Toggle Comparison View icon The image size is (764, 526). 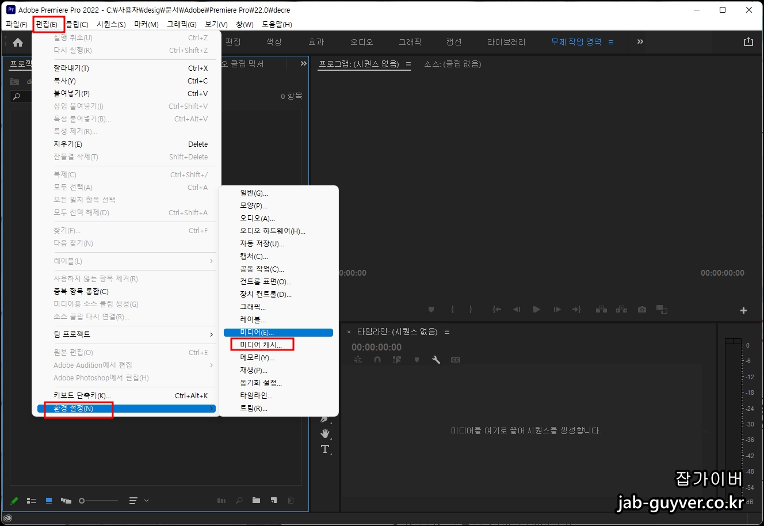662,310
